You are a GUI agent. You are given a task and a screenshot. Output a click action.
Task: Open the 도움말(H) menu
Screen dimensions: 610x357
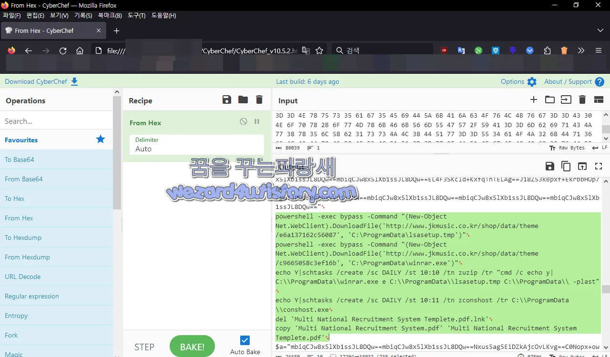pyautogui.click(x=163, y=15)
